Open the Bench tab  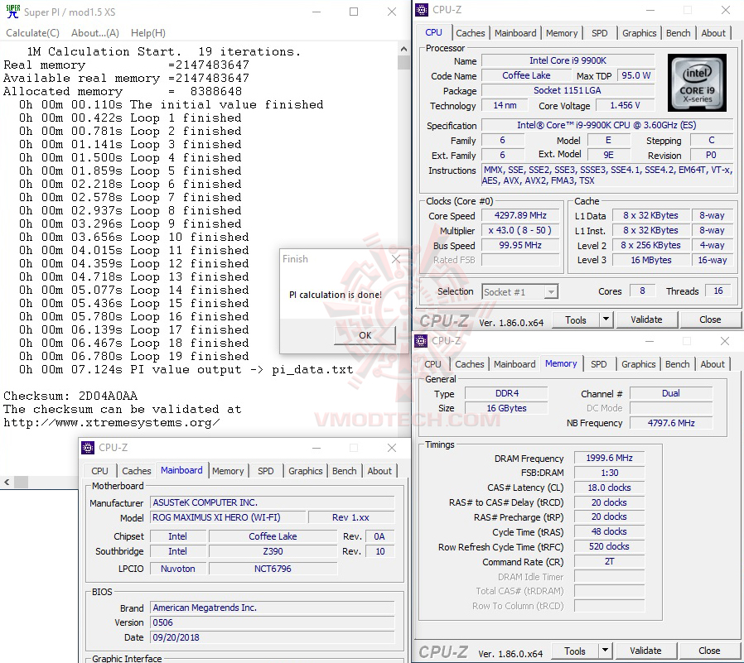(678, 33)
